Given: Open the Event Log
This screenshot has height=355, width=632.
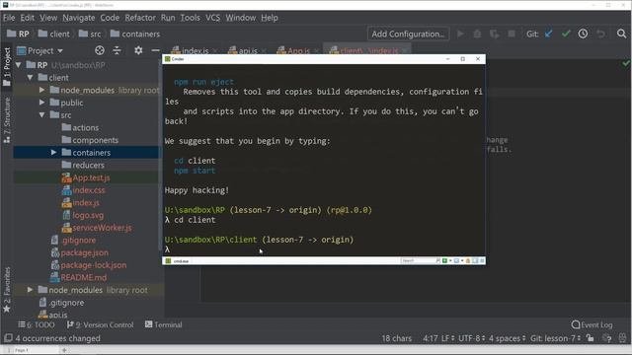Looking at the screenshot, I should pos(592,324).
